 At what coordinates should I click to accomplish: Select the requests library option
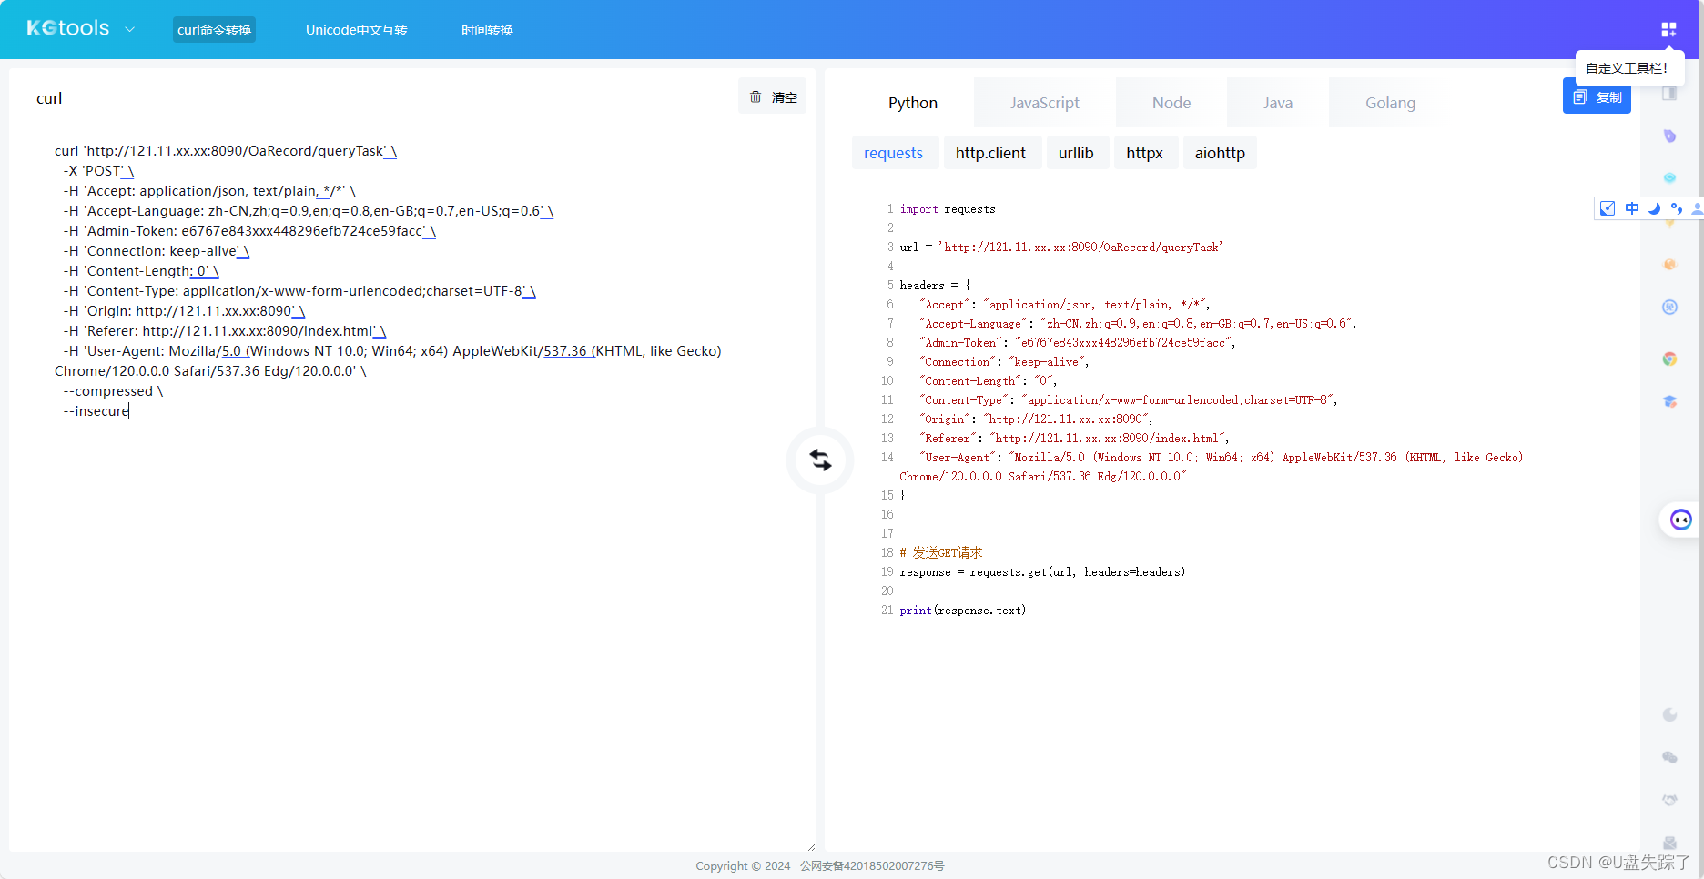point(893,153)
